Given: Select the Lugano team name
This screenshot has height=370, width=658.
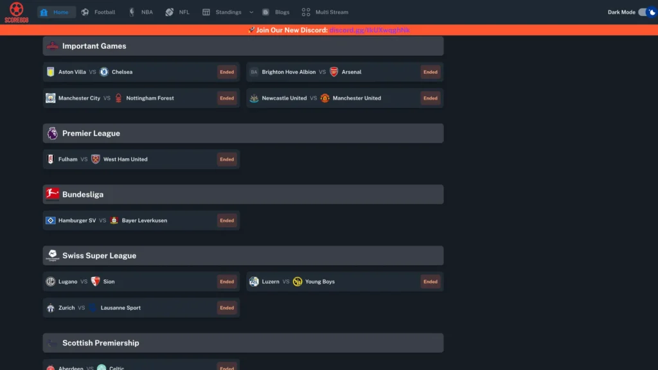Looking at the screenshot, I should [67, 281].
